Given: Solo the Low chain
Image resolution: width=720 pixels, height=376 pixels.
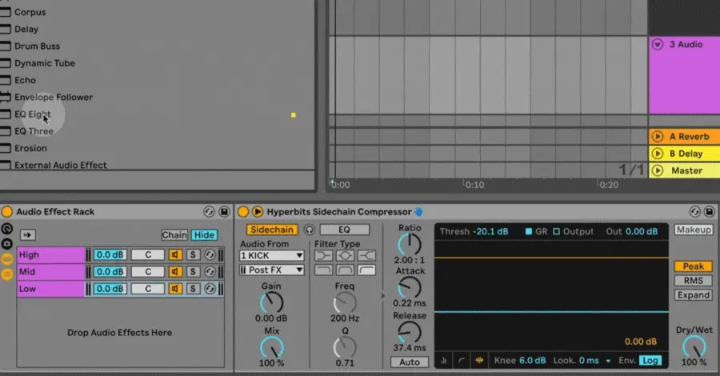Looking at the screenshot, I should coord(193,289).
